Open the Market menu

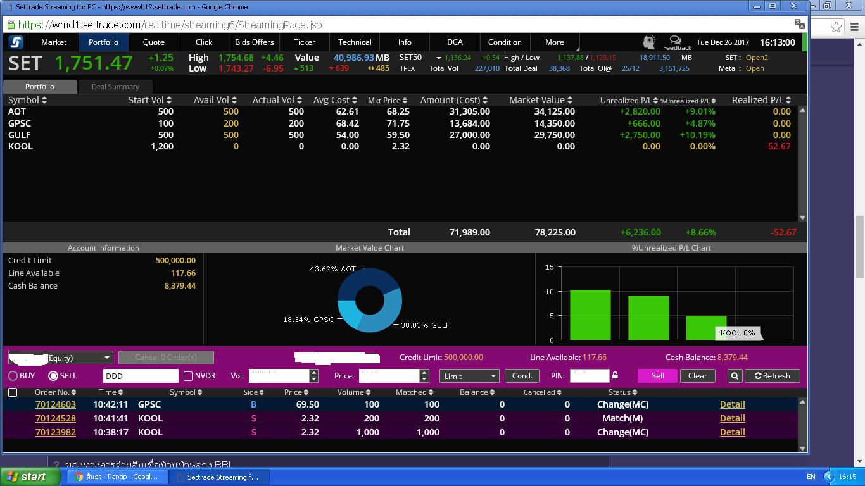(x=54, y=42)
